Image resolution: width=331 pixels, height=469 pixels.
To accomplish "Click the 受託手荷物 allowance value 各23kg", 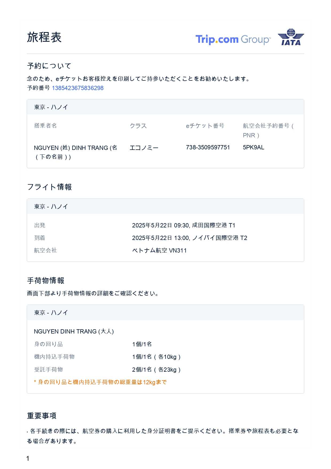I will [x=156, y=370].
